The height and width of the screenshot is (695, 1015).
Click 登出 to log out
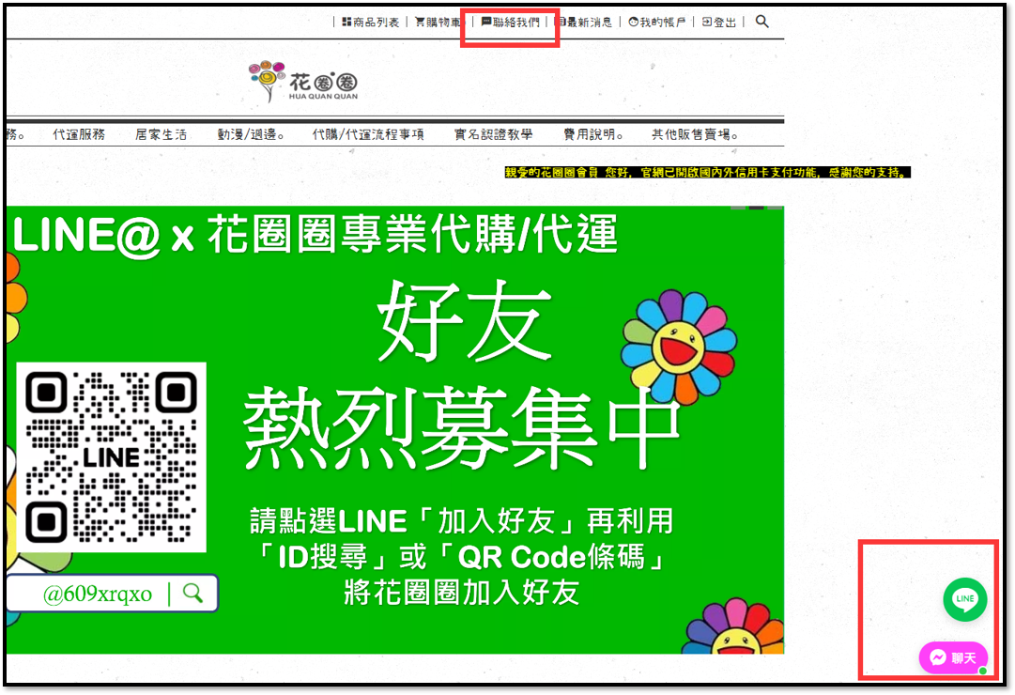point(718,22)
